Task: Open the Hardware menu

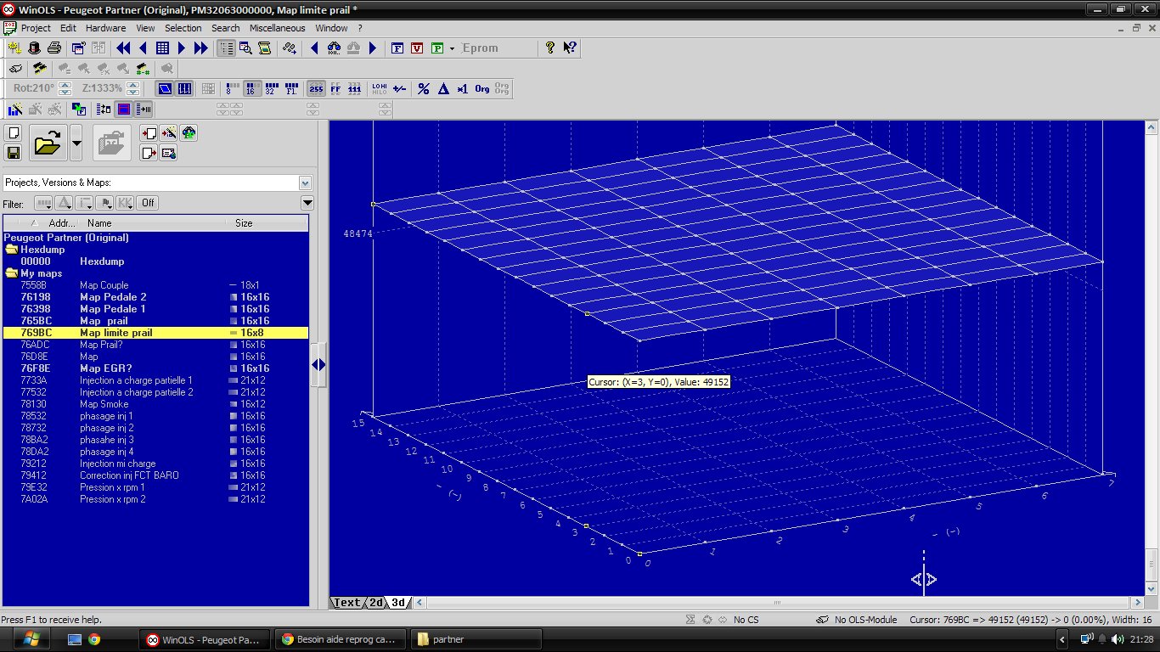Action: (x=105, y=28)
